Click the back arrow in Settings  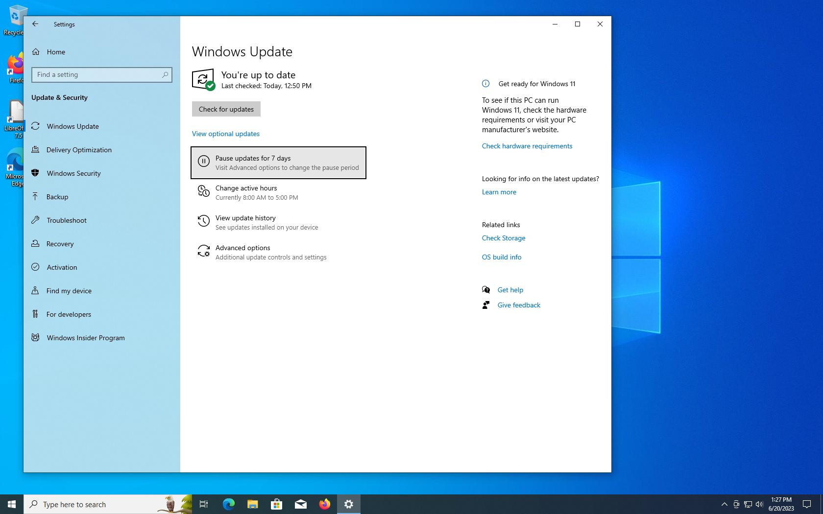(x=35, y=24)
